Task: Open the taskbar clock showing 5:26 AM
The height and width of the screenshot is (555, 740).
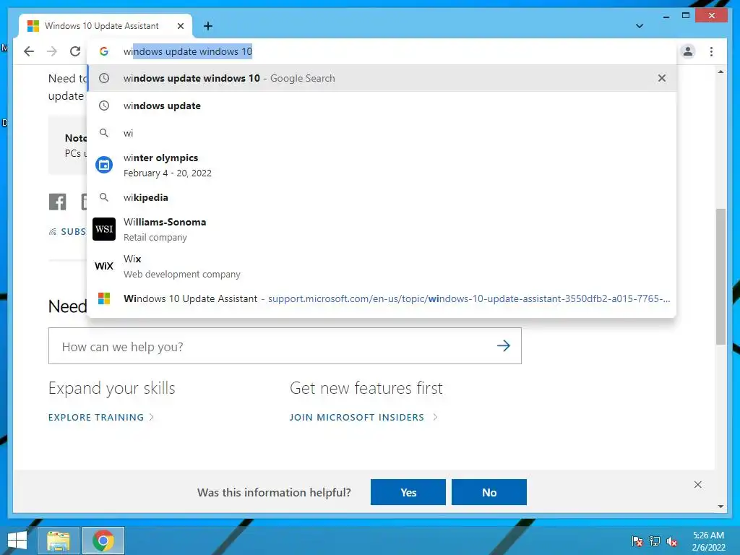Action: (708, 541)
